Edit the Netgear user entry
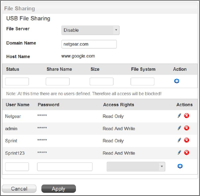200x196 pixels. point(179,116)
